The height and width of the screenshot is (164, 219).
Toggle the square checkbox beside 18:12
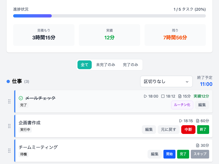click(x=163, y=96)
